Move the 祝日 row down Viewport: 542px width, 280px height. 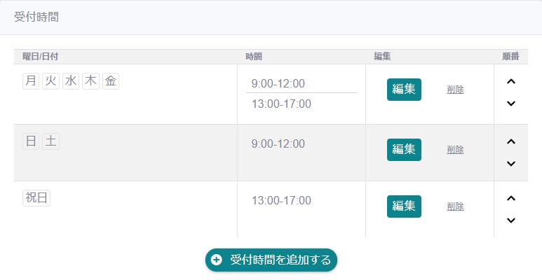511,220
